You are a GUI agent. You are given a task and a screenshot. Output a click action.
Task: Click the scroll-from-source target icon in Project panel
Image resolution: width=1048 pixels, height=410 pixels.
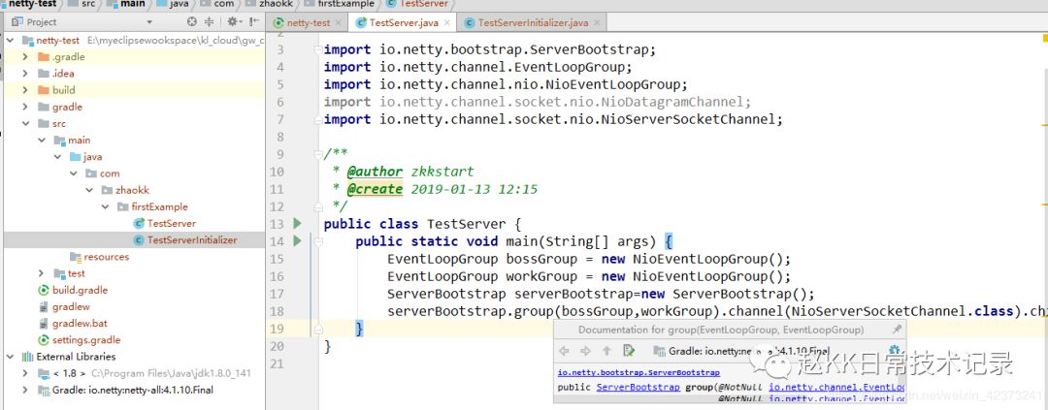tap(192, 22)
